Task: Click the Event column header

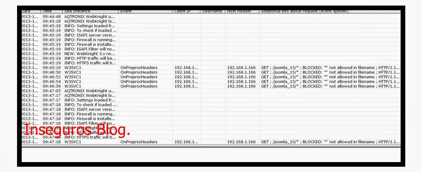Action: (145, 11)
